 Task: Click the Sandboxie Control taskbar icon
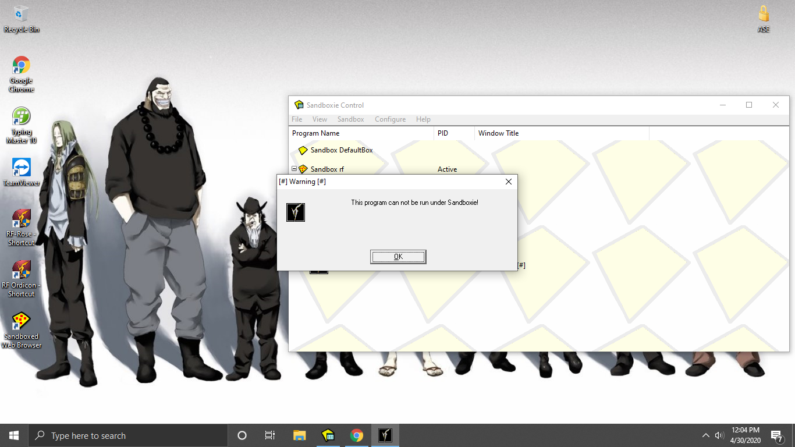[328, 435]
